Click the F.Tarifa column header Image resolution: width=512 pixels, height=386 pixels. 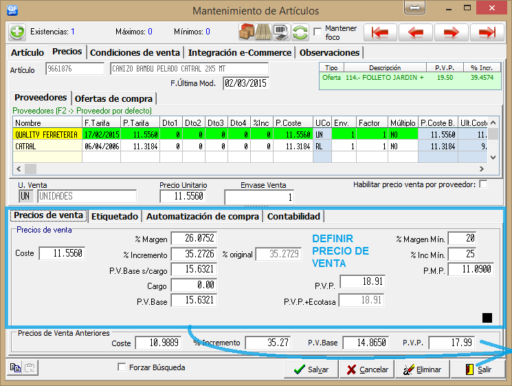(x=101, y=123)
